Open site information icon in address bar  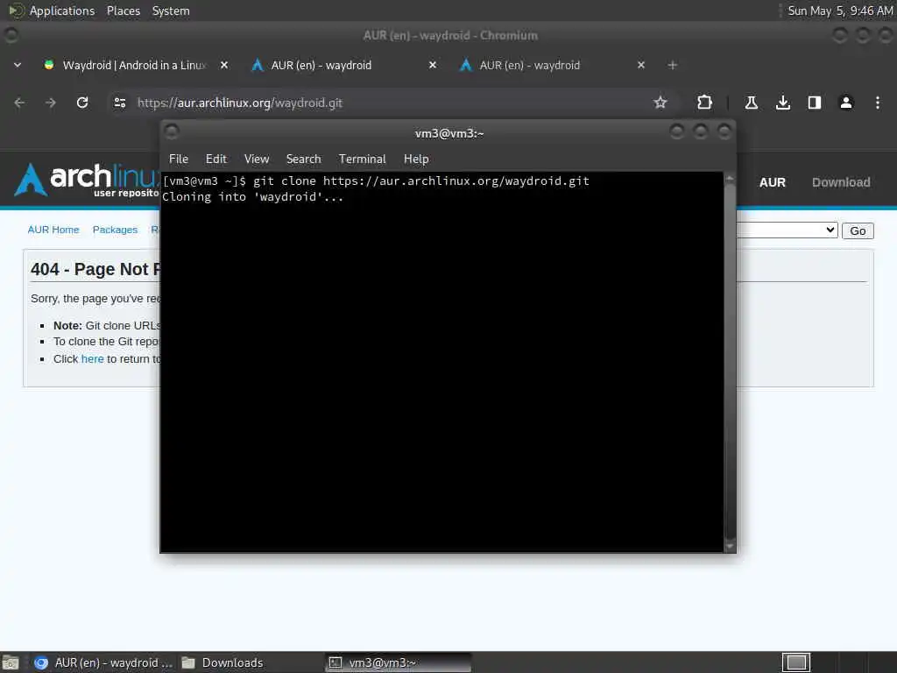tap(119, 103)
